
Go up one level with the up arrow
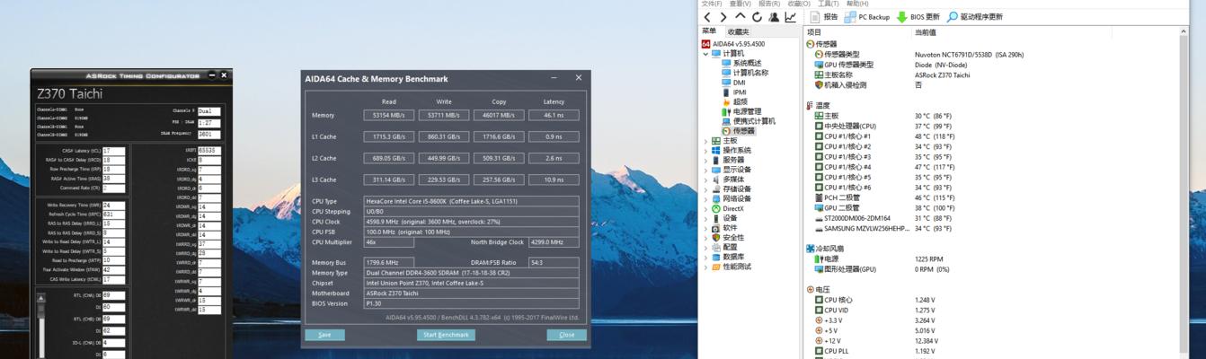(740, 17)
